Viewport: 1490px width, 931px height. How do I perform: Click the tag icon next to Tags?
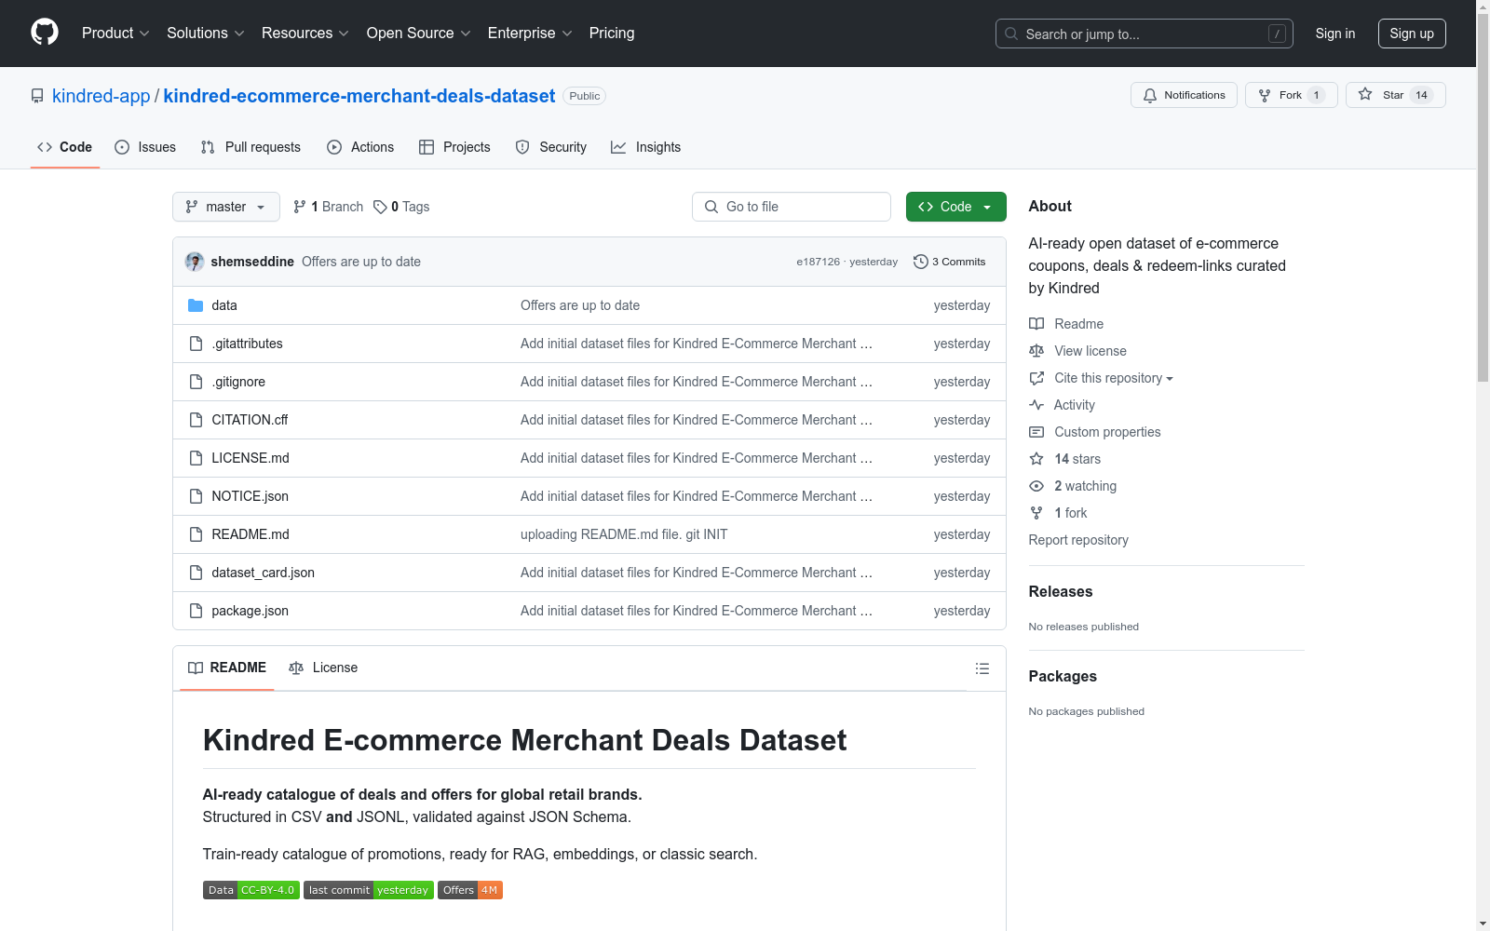(380, 207)
